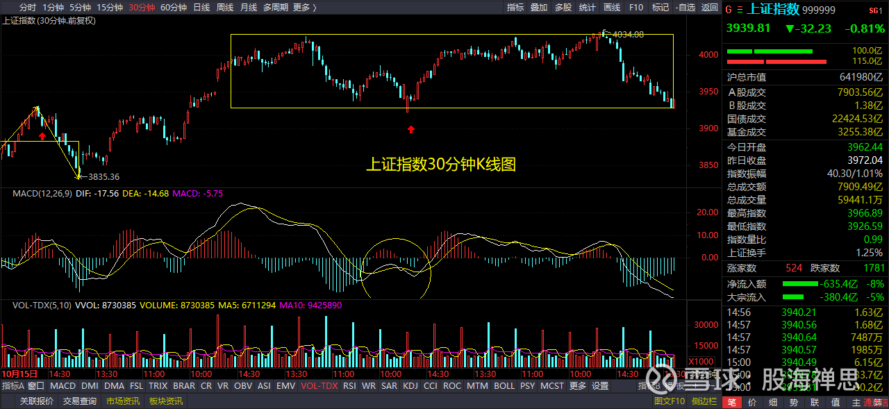Select the 笔 tick tab in side panel
This screenshot has width=889, height=409.
(x=732, y=402)
